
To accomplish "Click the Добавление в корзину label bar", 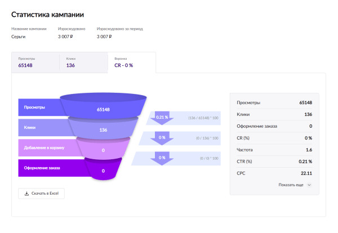I will 42,147.
